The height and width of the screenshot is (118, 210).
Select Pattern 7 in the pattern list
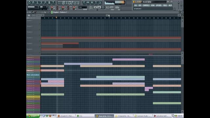coord(33,70)
